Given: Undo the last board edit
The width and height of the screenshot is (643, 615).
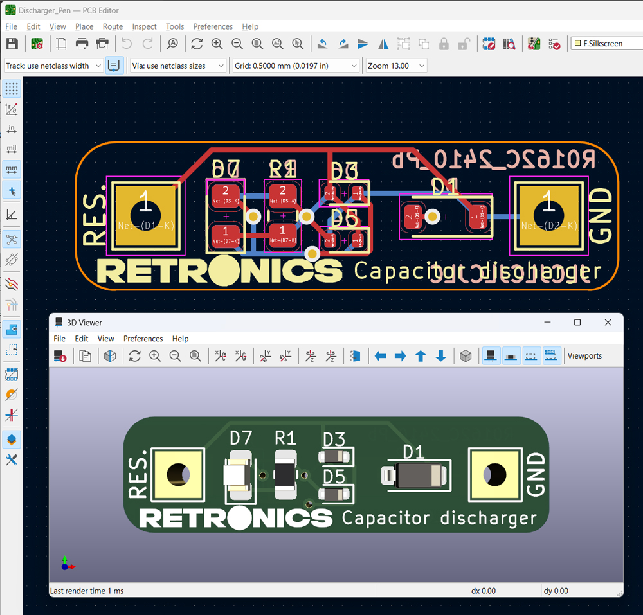Looking at the screenshot, I should coord(127,44).
